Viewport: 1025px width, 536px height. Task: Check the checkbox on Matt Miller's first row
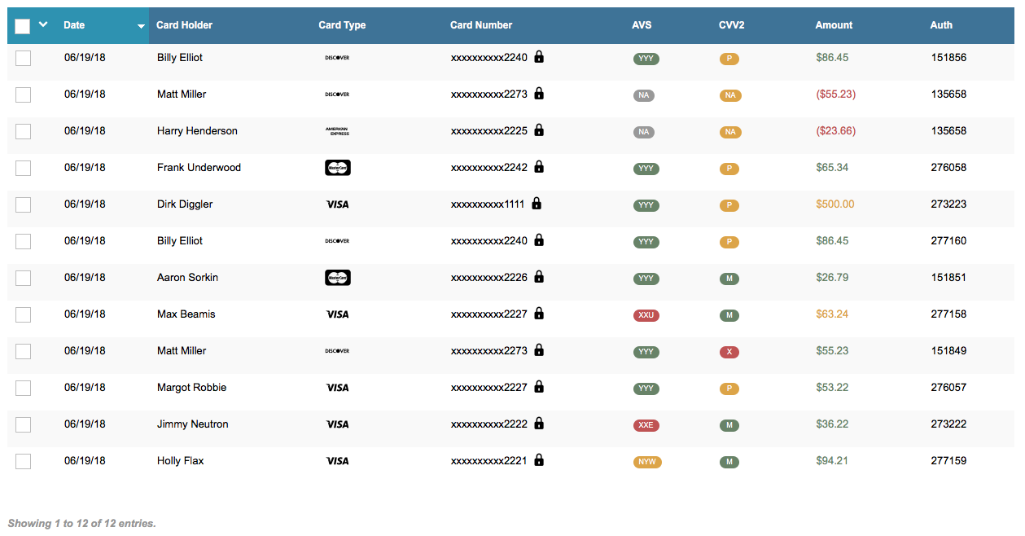coord(23,94)
